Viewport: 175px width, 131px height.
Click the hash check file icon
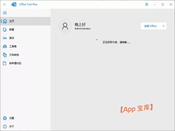pyautogui.click(x=5, y=63)
